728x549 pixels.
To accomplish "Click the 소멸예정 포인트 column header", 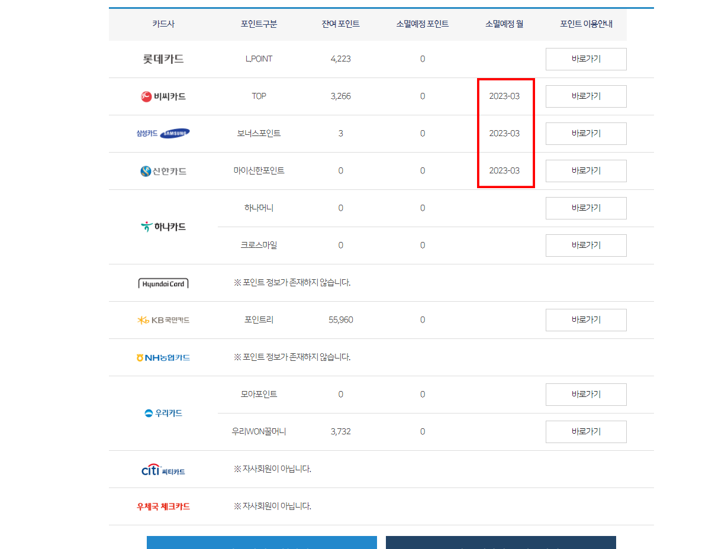I will click(x=423, y=24).
